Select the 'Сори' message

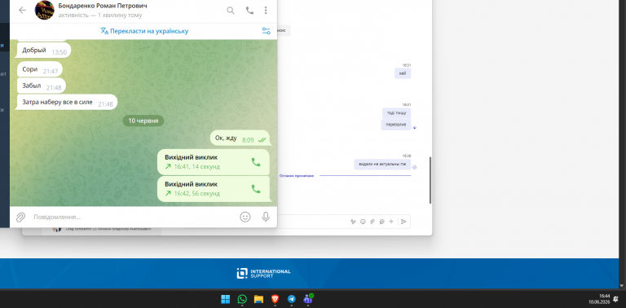click(x=39, y=69)
